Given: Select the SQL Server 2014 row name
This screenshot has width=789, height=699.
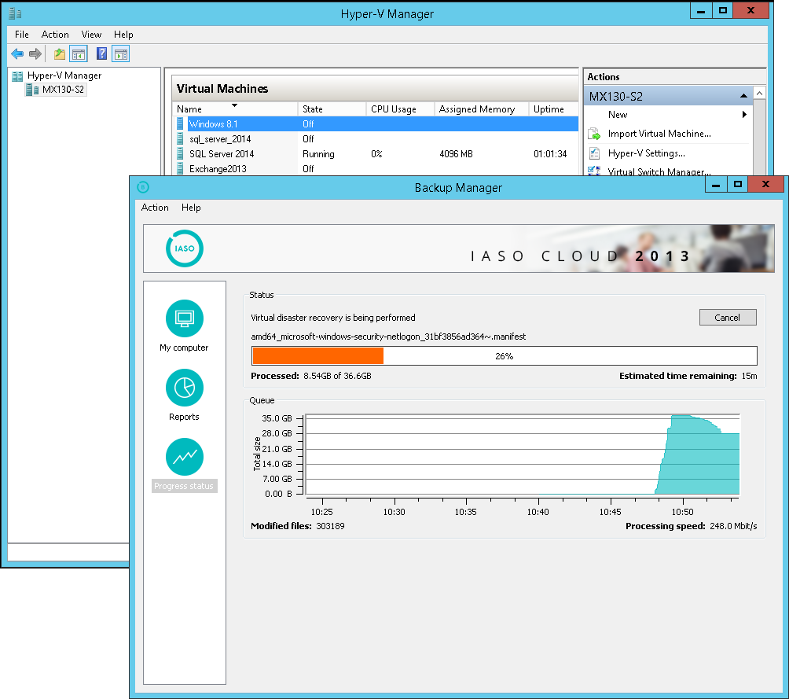Looking at the screenshot, I should coord(222,153).
